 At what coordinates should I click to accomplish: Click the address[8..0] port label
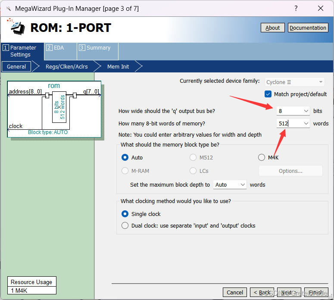click(x=25, y=92)
